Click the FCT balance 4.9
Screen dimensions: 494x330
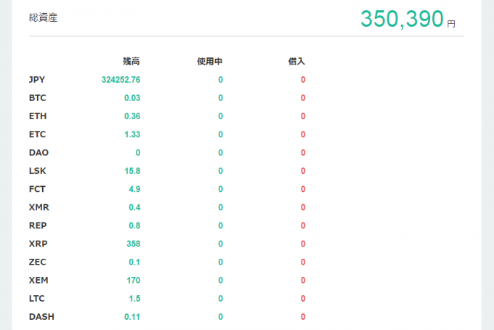134,189
